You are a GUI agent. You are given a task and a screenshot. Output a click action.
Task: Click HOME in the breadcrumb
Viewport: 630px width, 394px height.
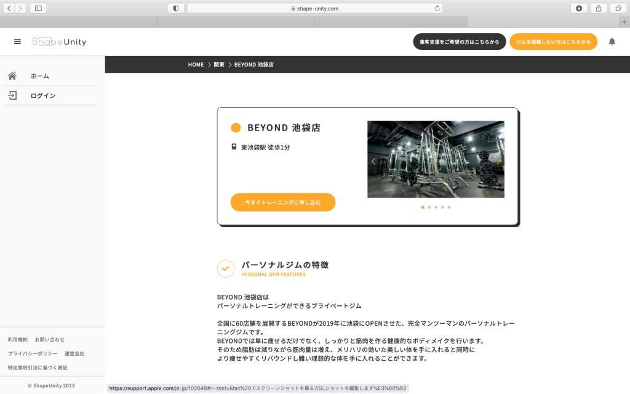pyautogui.click(x=196, y=64)
